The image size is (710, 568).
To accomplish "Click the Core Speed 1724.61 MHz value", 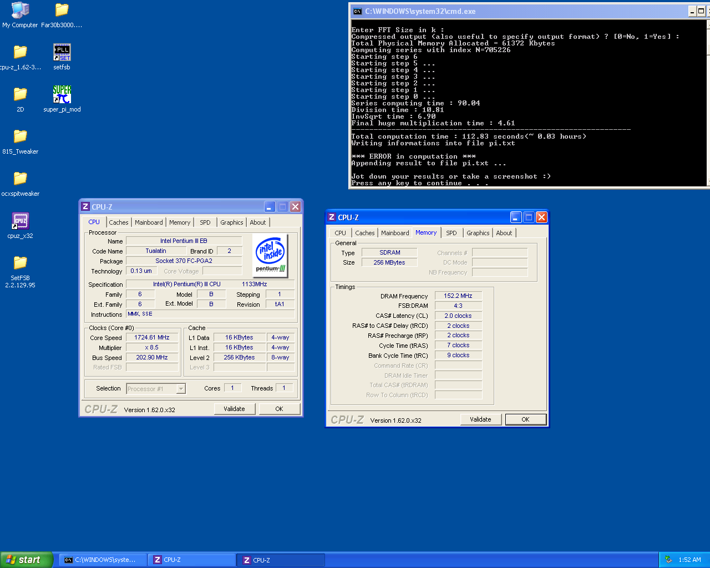I will coord(152,337).
